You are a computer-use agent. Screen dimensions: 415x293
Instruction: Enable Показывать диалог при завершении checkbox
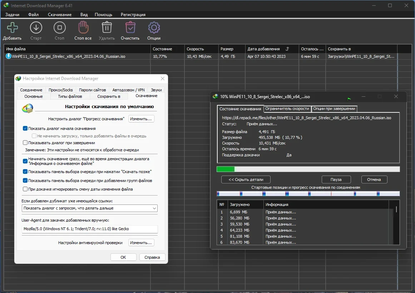(25, 143)
